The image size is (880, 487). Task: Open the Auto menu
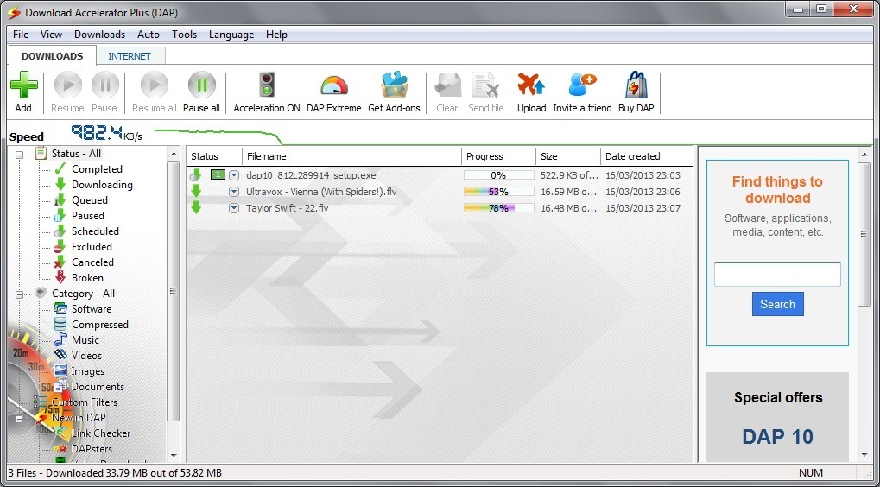pos(149,35)
